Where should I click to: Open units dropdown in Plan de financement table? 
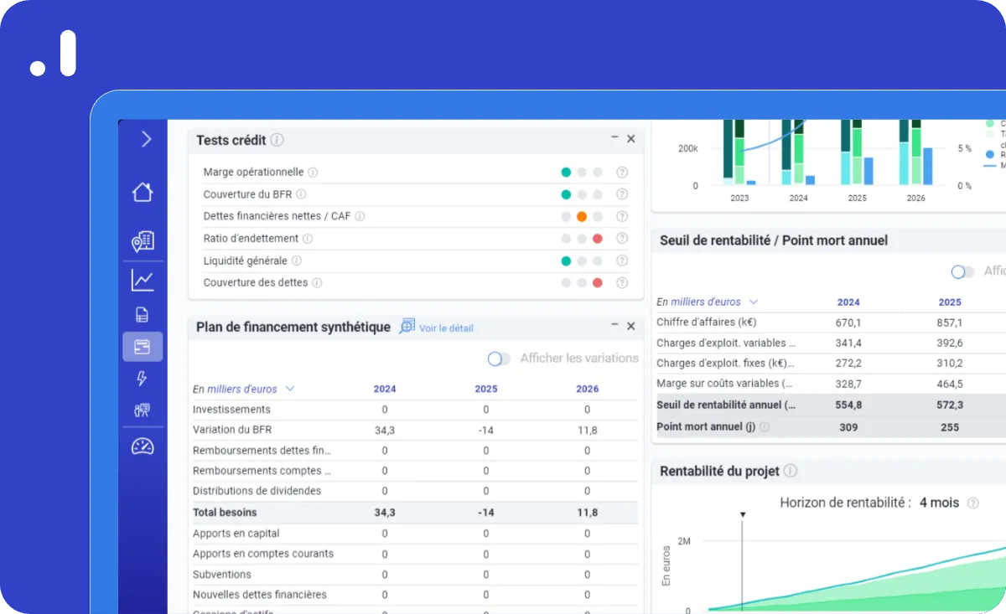290,389
